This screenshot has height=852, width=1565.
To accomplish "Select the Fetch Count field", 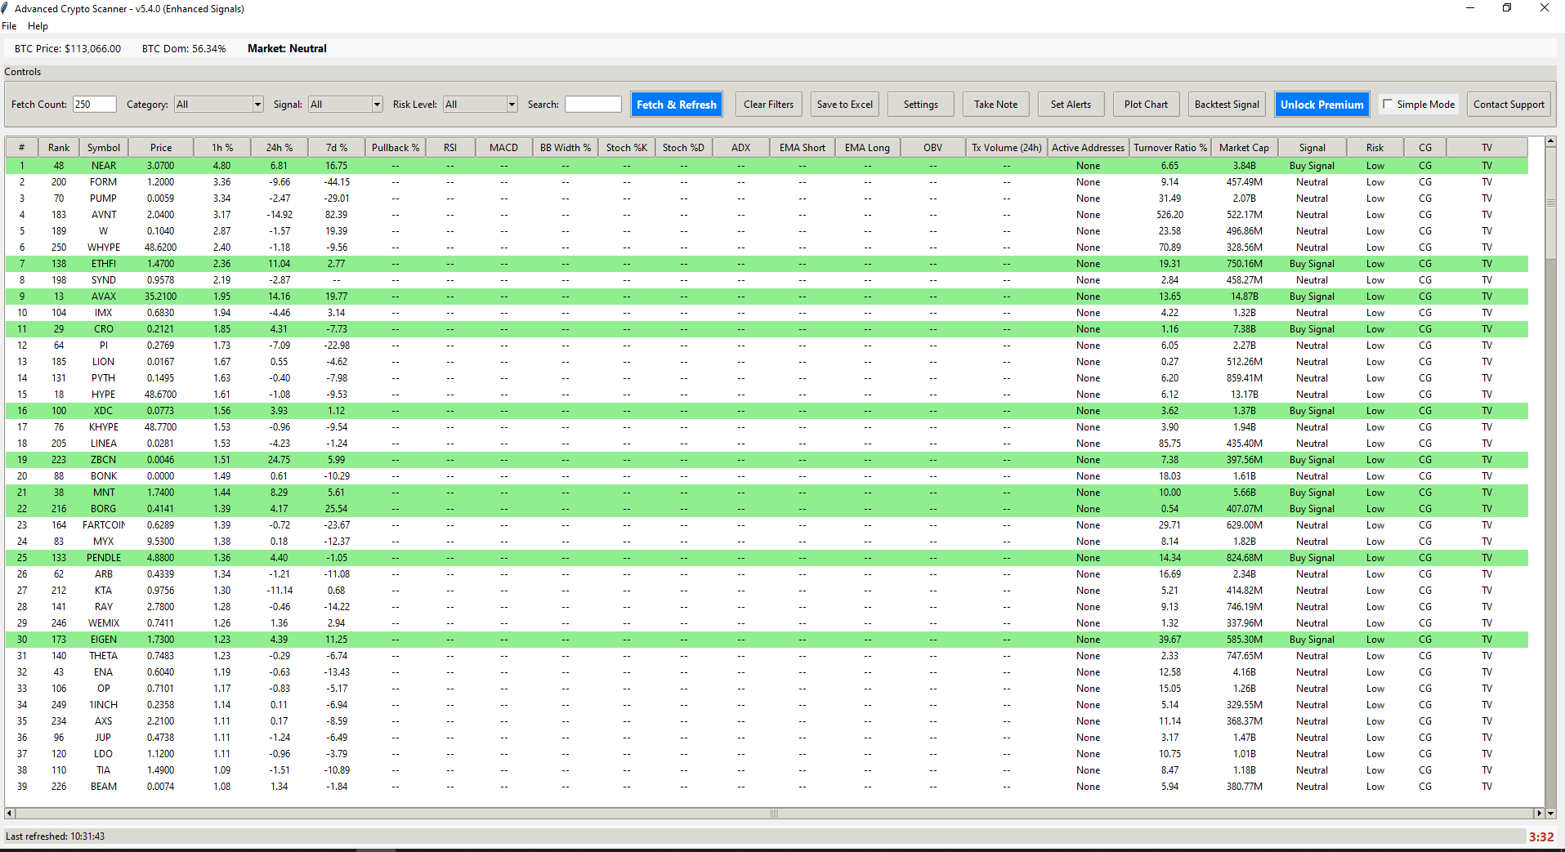I will click(x=94, y=104).
